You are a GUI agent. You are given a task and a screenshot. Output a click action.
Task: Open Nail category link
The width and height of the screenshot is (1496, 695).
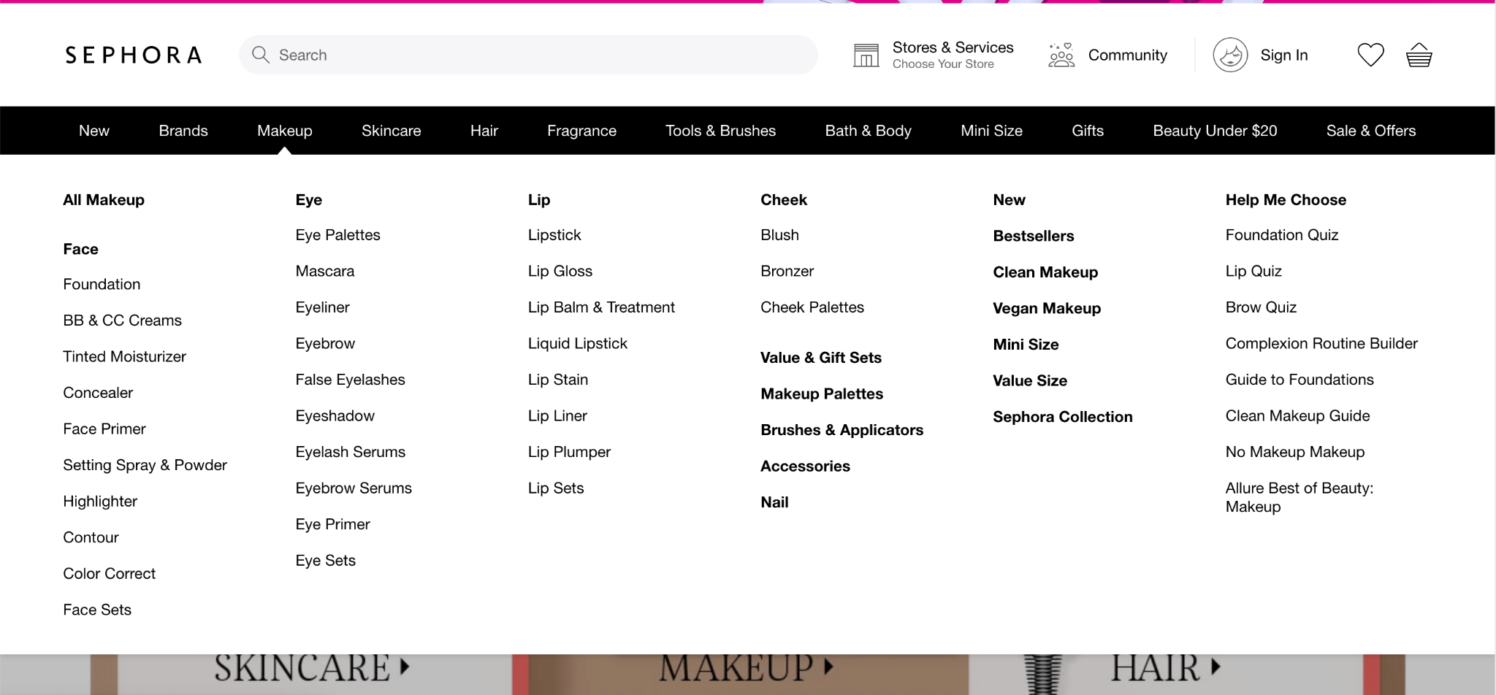click(x=774, y=502)
